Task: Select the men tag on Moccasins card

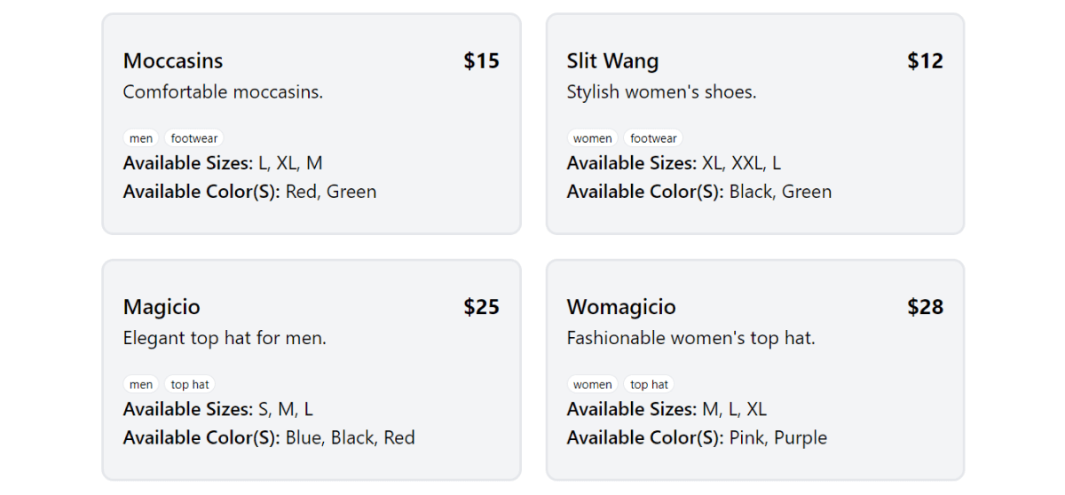Action: (x=141, y=138)
